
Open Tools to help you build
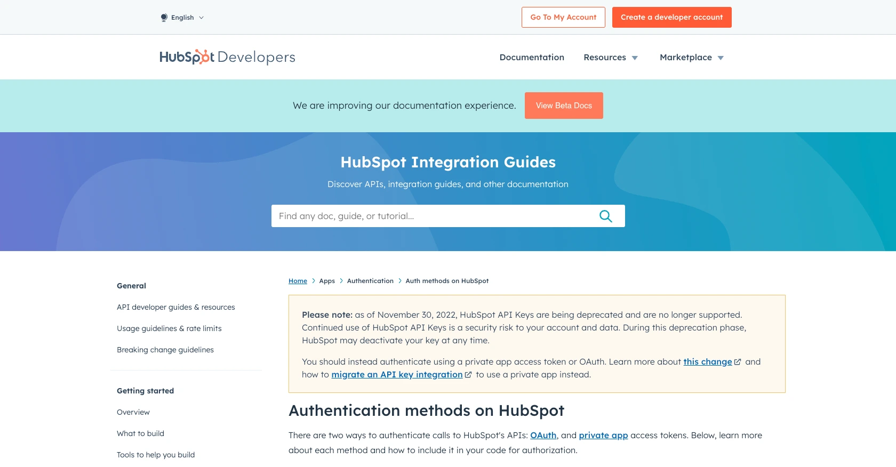pyautogui.click(x=156, y=455)
